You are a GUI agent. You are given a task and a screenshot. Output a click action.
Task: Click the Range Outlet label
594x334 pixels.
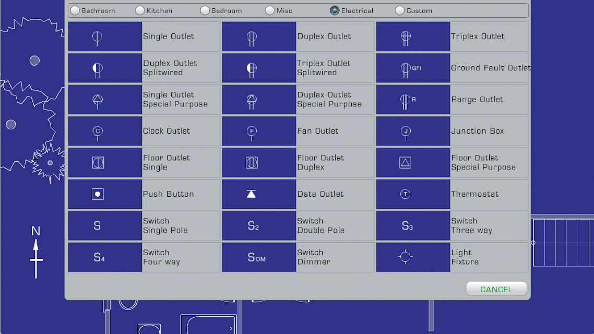[477, 100]
